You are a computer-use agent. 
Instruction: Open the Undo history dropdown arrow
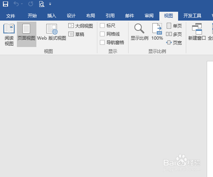22,4
